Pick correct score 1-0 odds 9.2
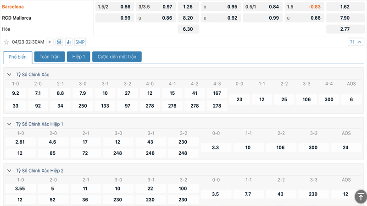Screen dimensions: 367x206 15,93
